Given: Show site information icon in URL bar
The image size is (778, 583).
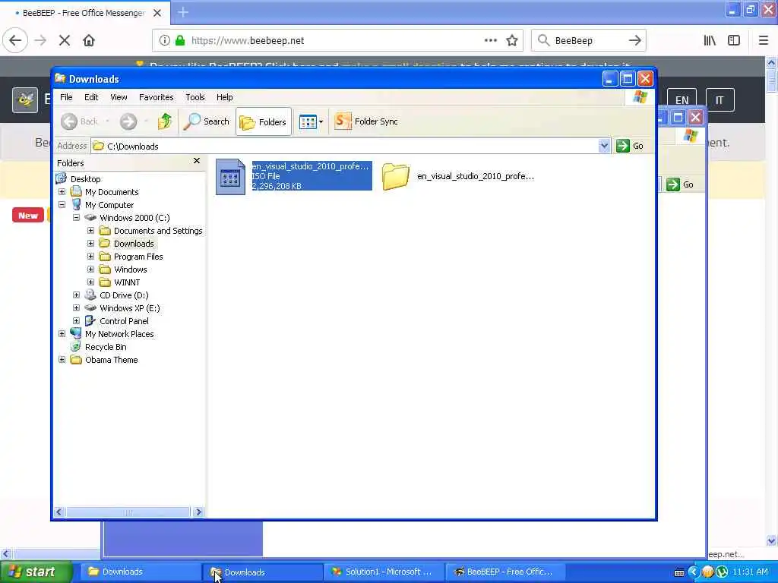Looking at the screenshot, I should click(164, 41).
